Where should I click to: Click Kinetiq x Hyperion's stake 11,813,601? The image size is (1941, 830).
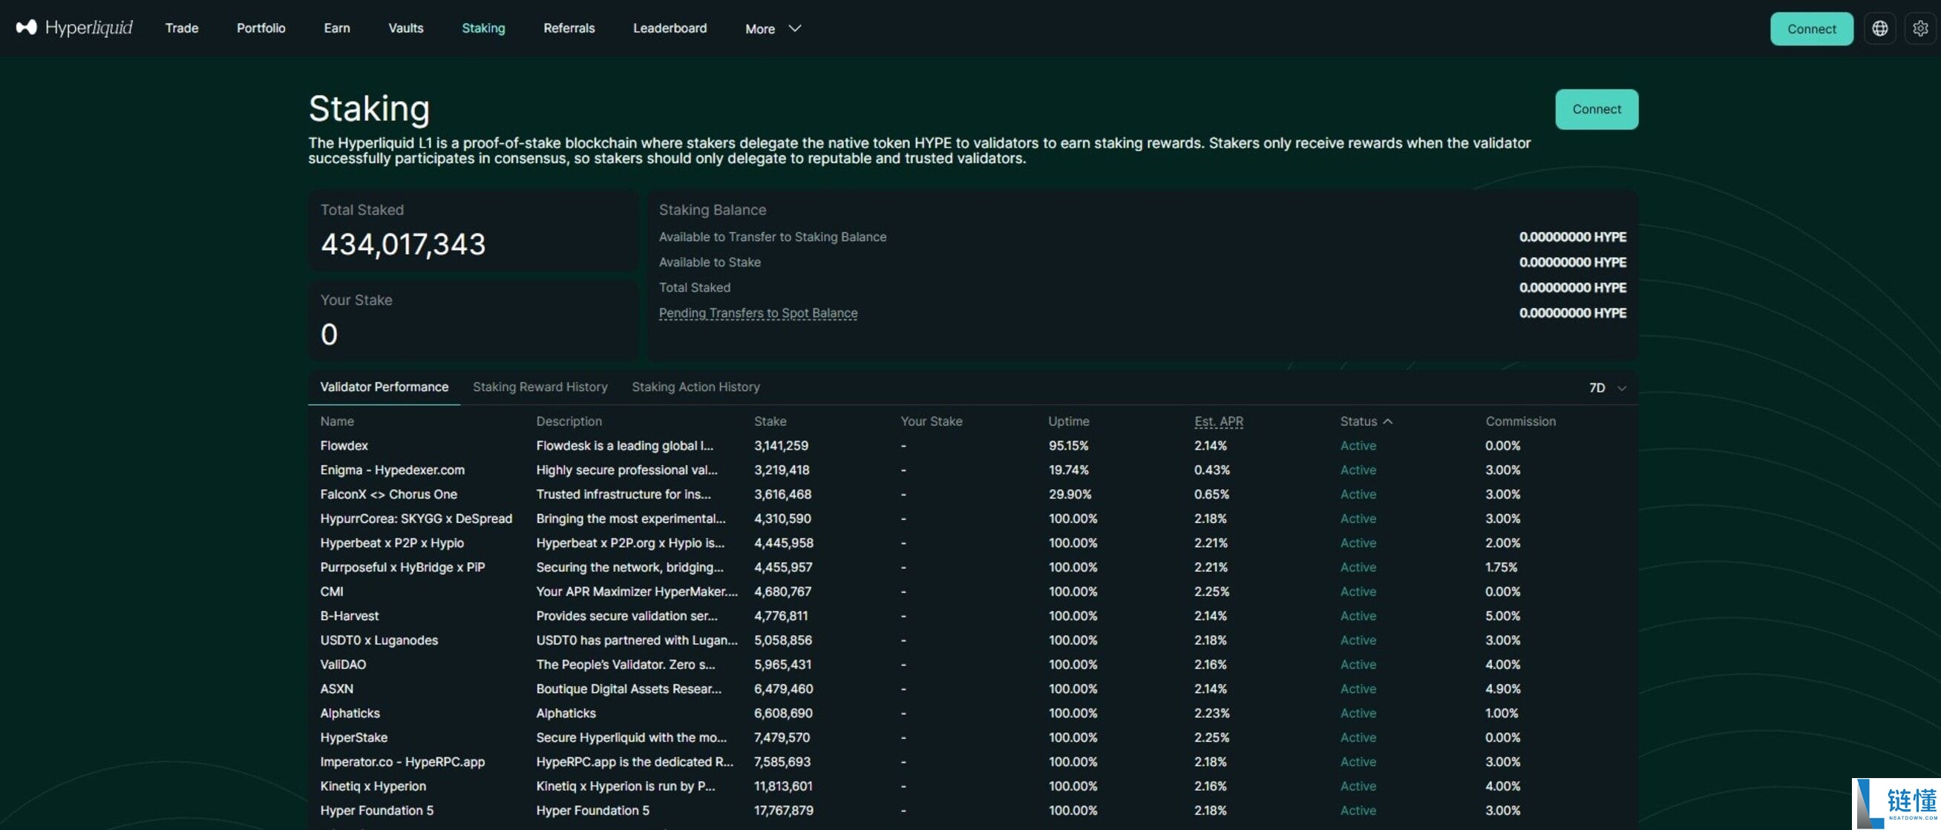pyautogui.click(x=783, y=785)
